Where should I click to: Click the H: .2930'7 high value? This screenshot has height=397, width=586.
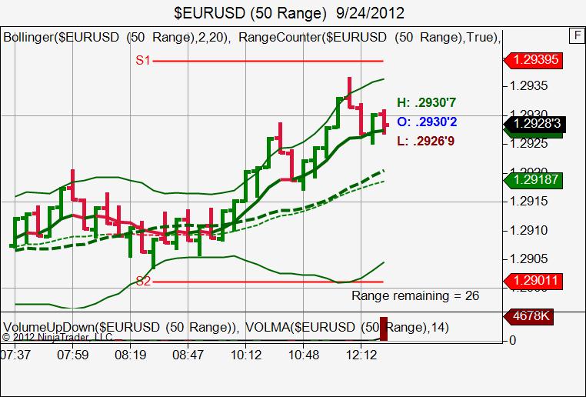coord(426,102)
